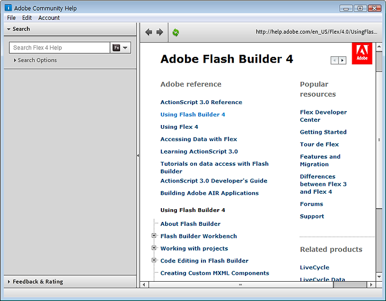This screenshot has width=386, height=301.
Task: Open Getting Started link
Action: [323, 132]
